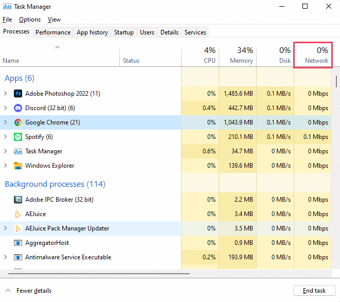This screenshot has height=302, width=340.
Task: Switch to the Details tab
Action: point(169,32)
